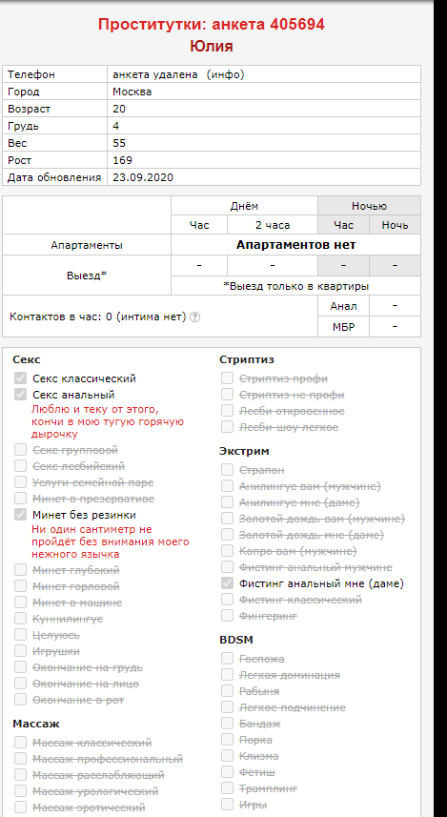The image size is (447, 817).
Task: Toggle the Массаж урологический checkbox
Action: coord(20,791)
